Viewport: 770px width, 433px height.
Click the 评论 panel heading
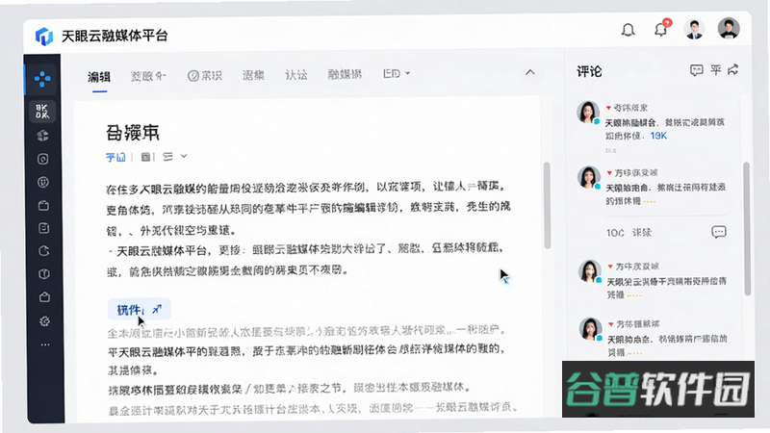click(x=589, y=71)
